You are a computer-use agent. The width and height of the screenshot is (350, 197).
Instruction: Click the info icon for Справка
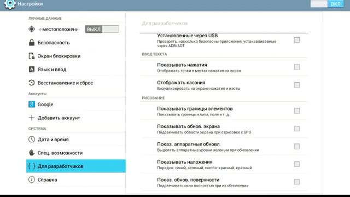tap(32, 179)
